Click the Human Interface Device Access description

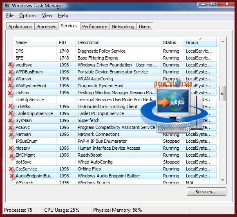[109, 148]
